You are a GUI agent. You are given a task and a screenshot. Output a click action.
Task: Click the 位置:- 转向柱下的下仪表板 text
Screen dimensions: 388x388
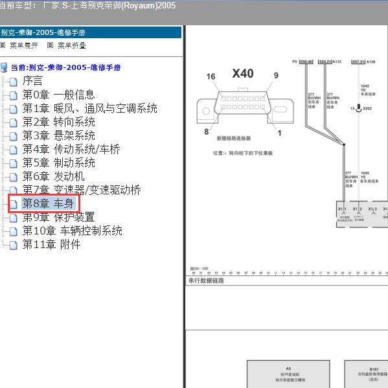point(243,153)
